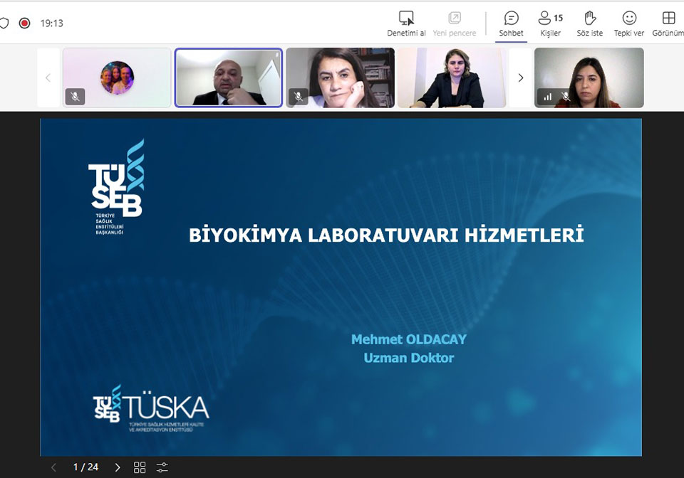Select the video tile of the woman in the black blazer

click(x=451, y=78)
